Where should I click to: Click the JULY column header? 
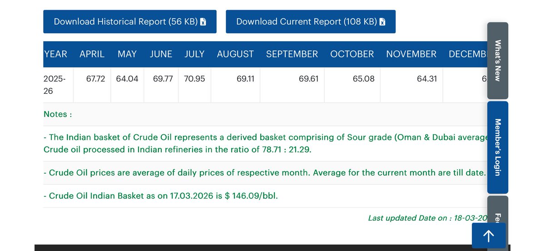tap(194, 54)
